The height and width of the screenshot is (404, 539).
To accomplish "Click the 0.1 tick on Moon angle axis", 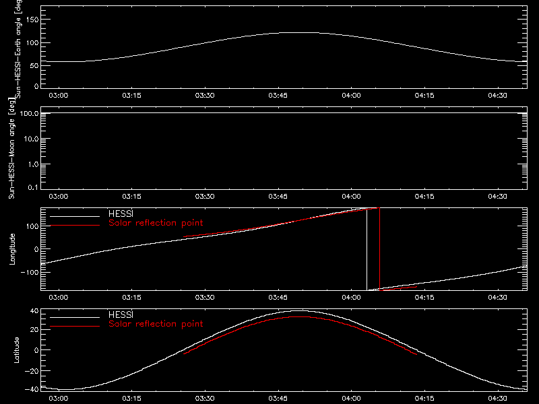I will point(33,188).
